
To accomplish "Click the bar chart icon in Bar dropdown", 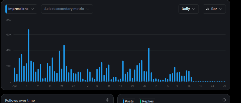I will 207,9.
